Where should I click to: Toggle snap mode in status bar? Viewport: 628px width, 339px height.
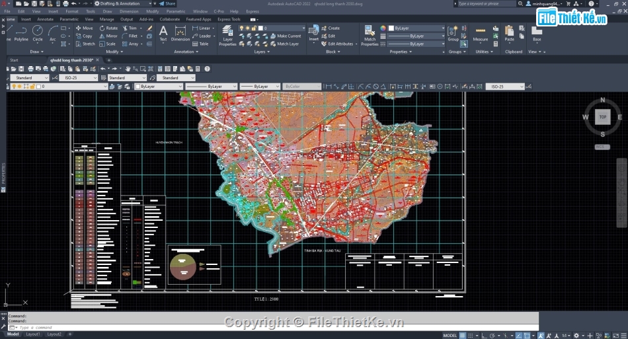pos(471,336)
